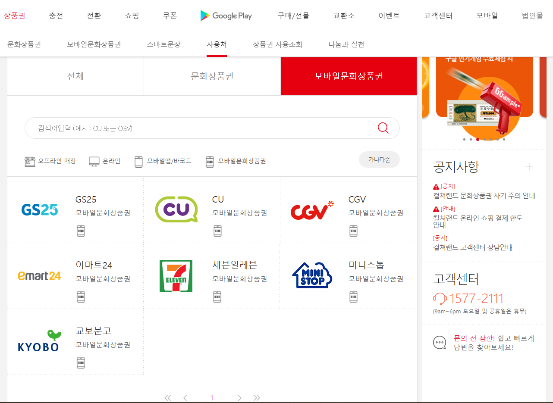Open 전환 in the top menu

tap(94, 16)
